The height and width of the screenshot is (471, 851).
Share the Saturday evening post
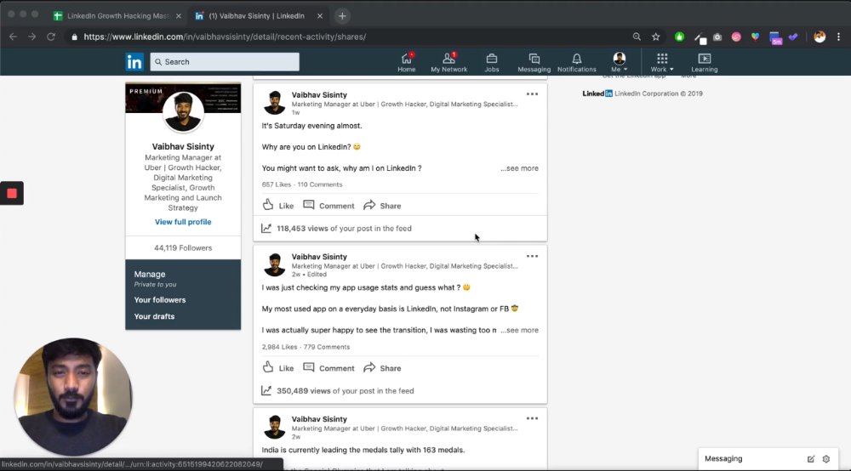382,206
